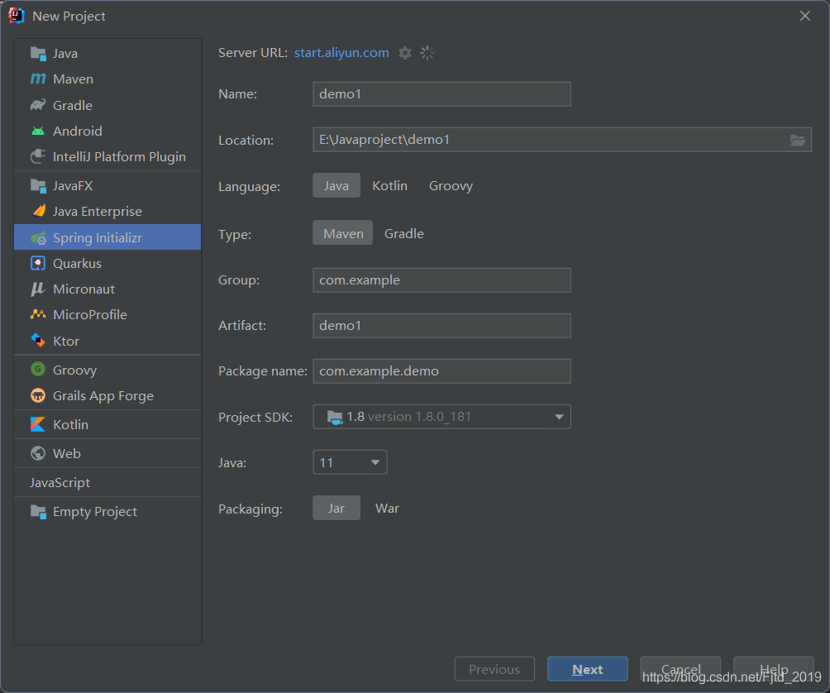Click the Maven 'm' icon

tap(38, 79)
